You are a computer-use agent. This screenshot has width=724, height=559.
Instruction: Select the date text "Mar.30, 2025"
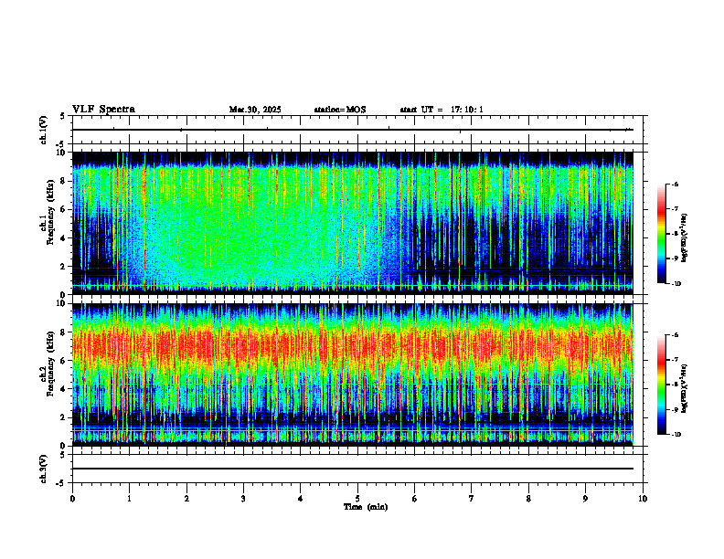(x=255, y=110)
